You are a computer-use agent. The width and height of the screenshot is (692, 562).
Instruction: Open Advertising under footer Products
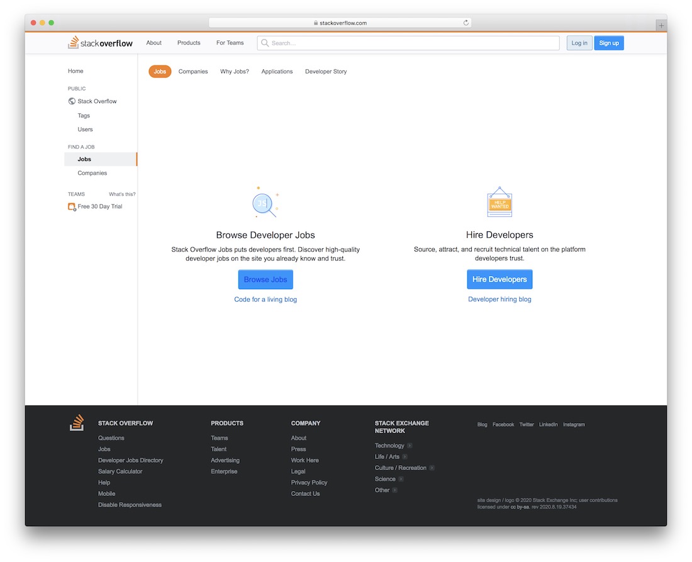click(225, 460)
